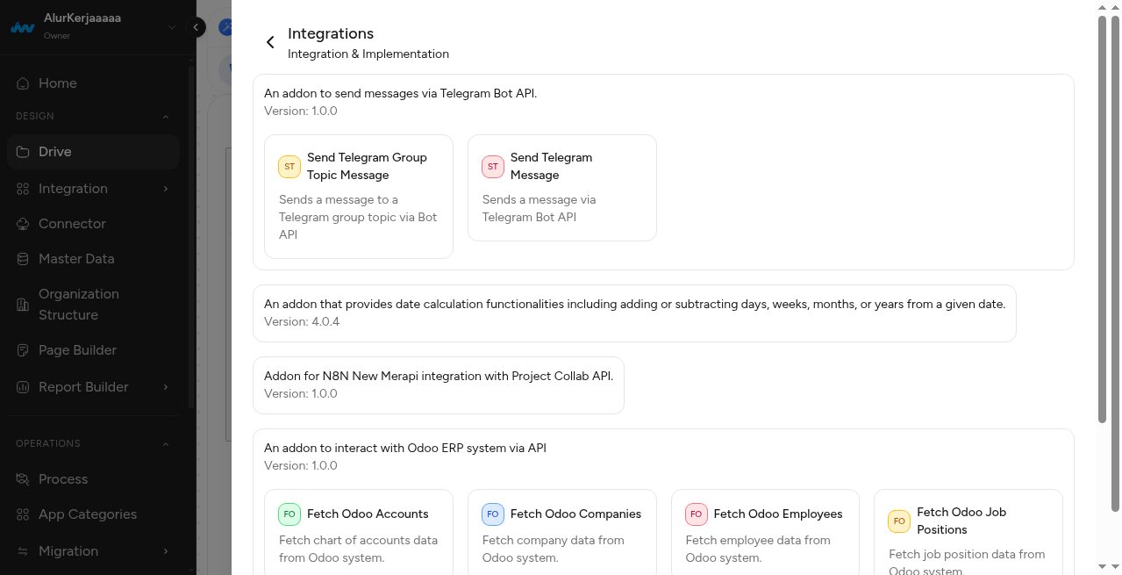Collapse the sidebar with the chevron button
The width and height of the screenshot is (1122, 575).
(197, 27)
